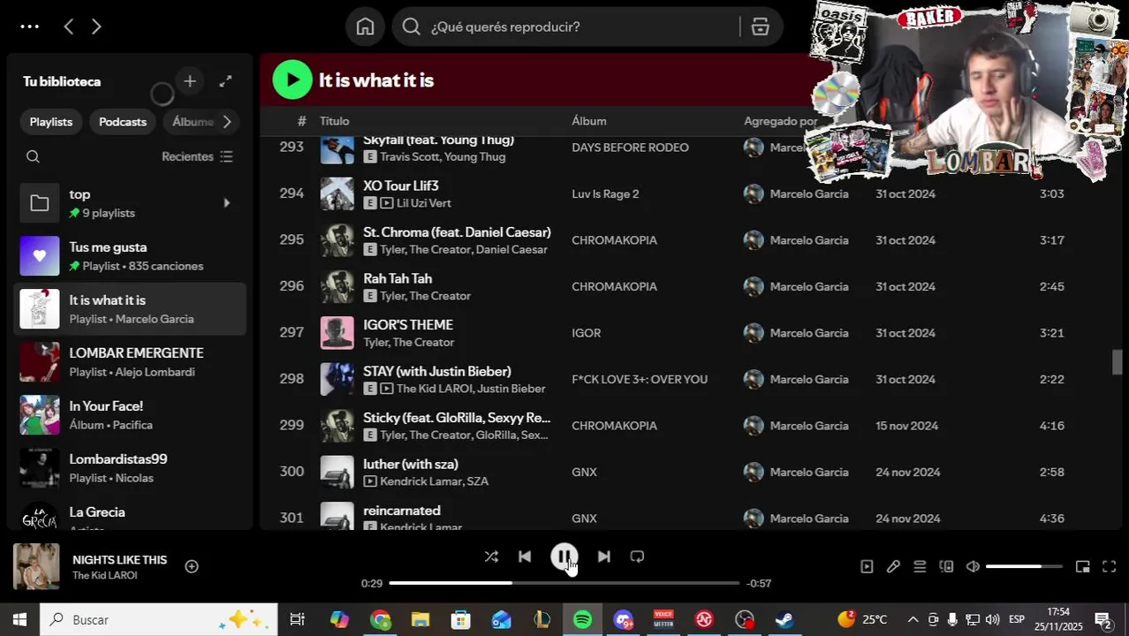Show more library filter chips
1129x636 pixels.
click(227, 122)
